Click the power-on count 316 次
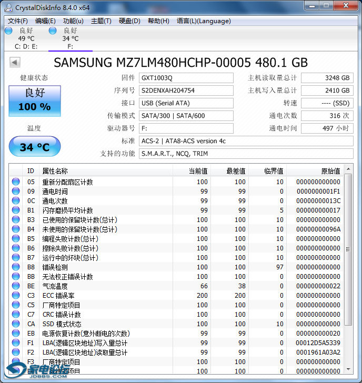 [x=327, y=116]
